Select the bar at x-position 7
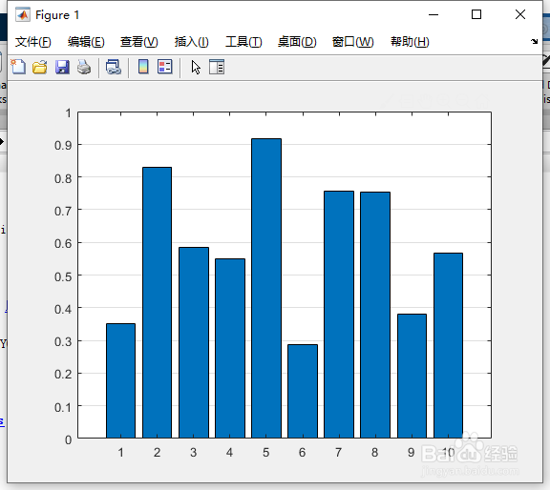The height and width of the screenshot is (490, 550). [339, 315]
